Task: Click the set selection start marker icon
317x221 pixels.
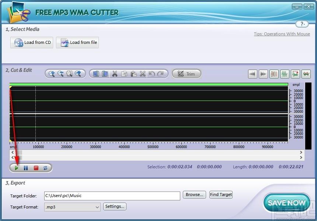Action: [x=96, y=74]
